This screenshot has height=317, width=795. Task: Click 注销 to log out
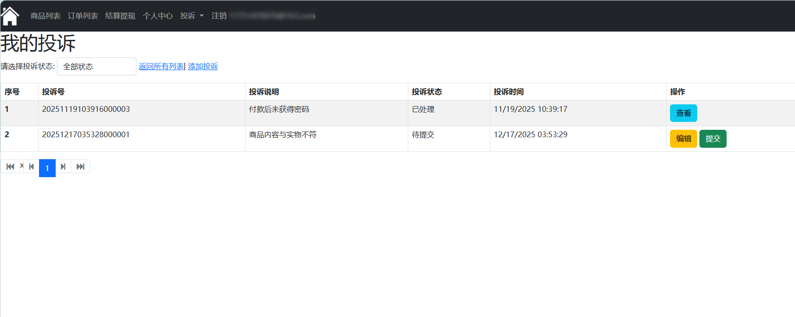tap(219, 16)
